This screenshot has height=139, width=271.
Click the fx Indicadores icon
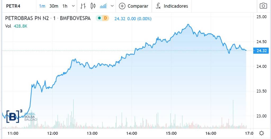[x=158, y=6]
